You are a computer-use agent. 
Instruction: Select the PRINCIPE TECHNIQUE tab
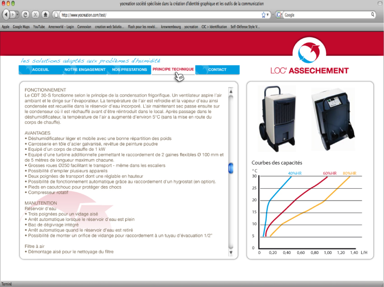click(173, 69)
